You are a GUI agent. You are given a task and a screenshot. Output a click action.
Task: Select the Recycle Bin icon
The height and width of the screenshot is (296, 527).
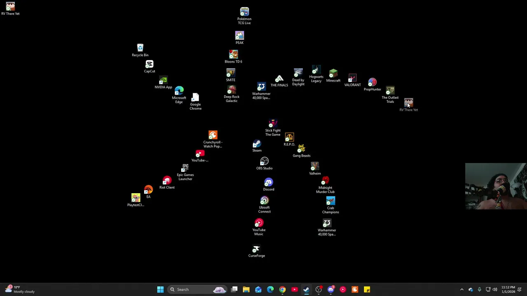point(140,50)
